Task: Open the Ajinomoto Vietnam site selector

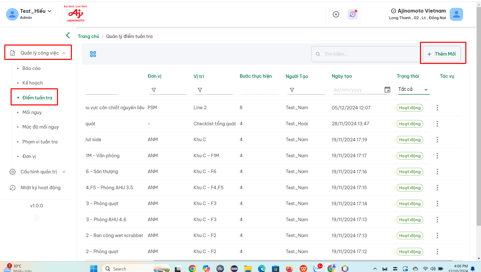Action: [x=418, y=11]
